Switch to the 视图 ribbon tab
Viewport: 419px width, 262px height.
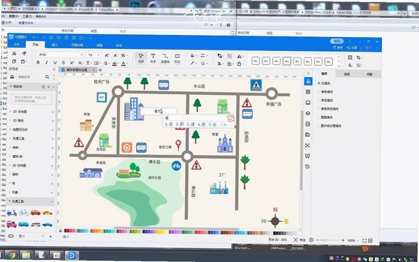click(x=99, y=45)
